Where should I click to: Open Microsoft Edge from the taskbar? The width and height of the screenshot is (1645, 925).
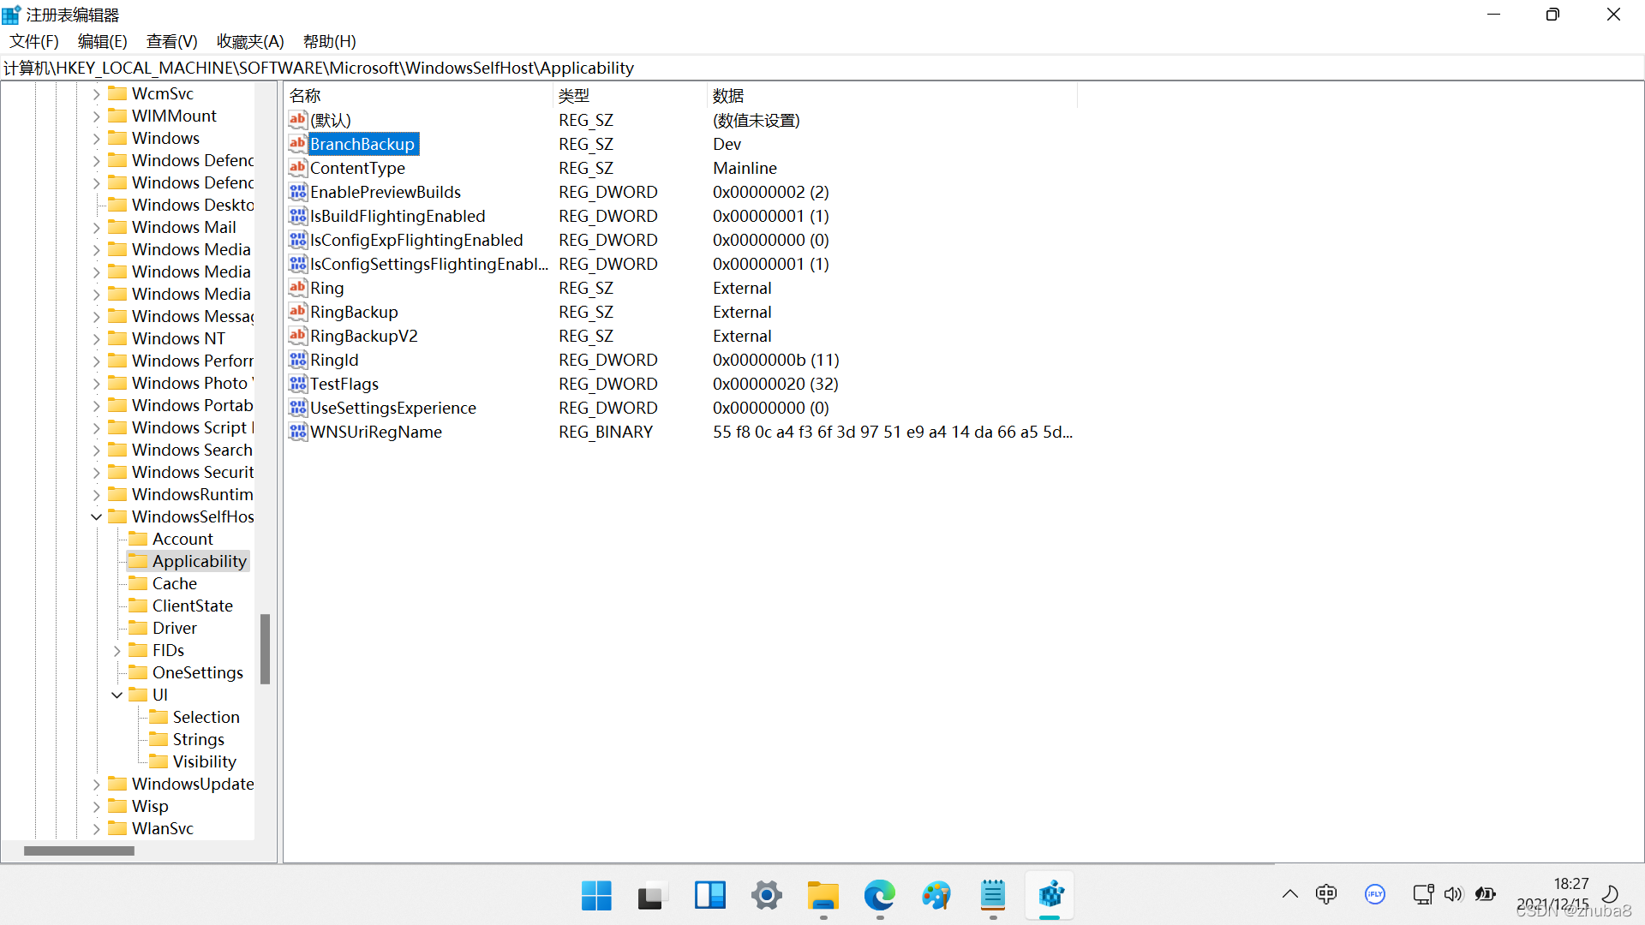coord(879,895)
